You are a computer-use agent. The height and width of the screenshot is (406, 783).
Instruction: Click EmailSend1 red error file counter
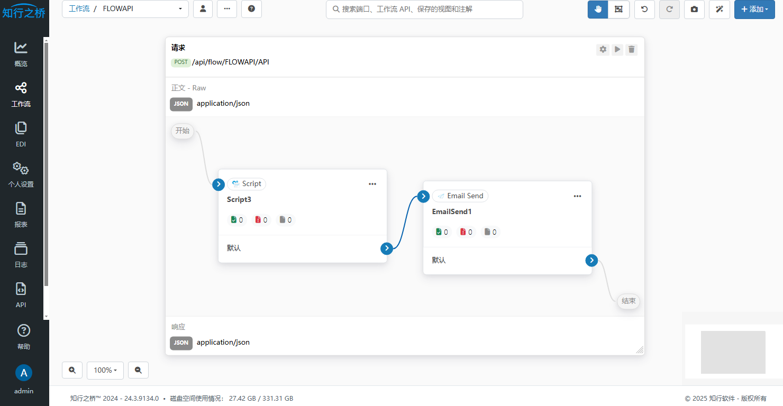point(466,232)
